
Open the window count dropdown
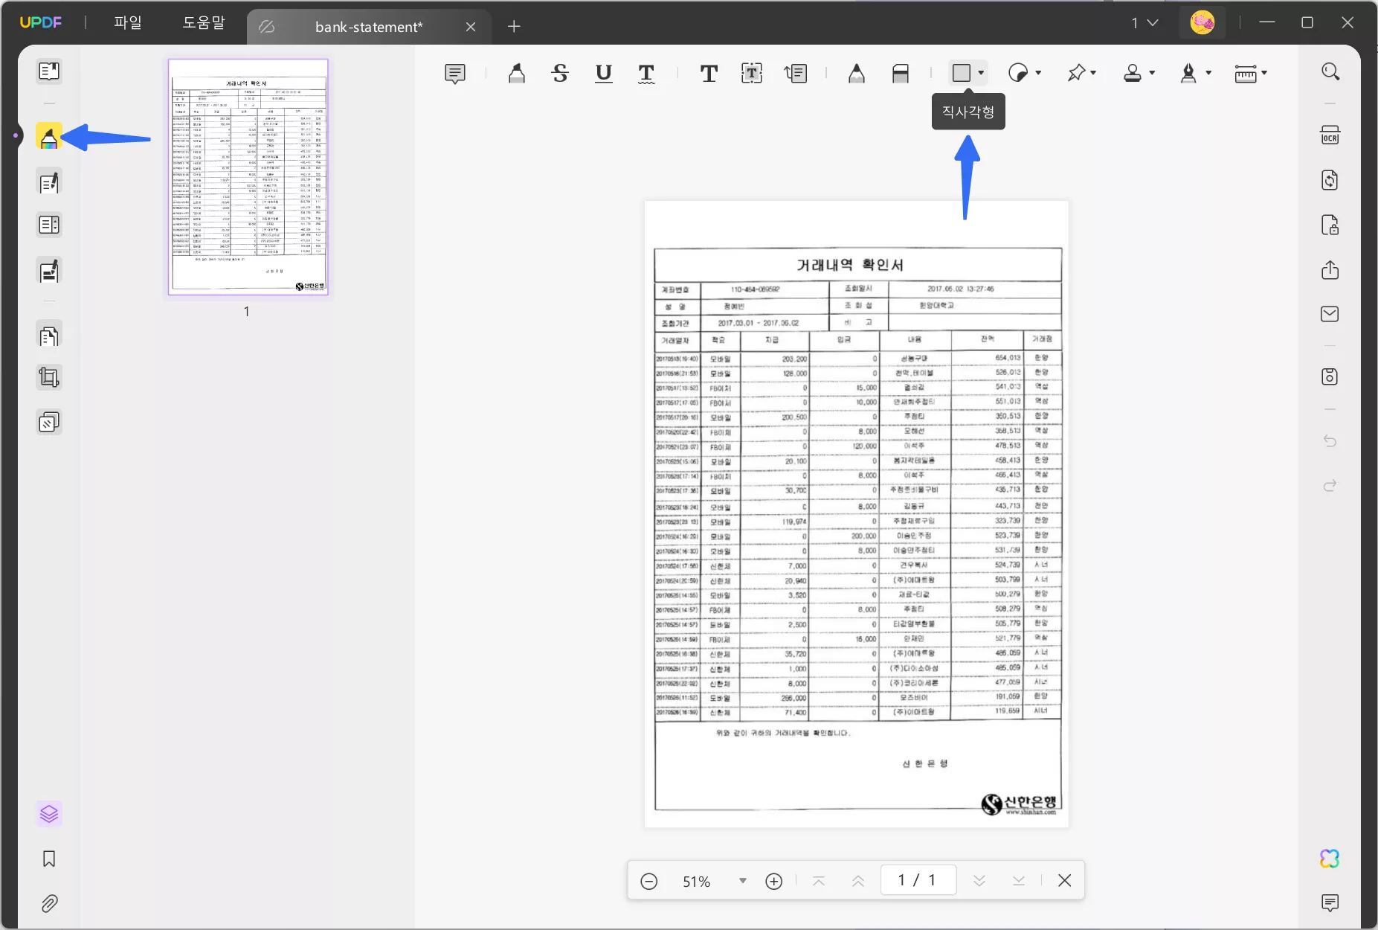(x=1144, y=23)
